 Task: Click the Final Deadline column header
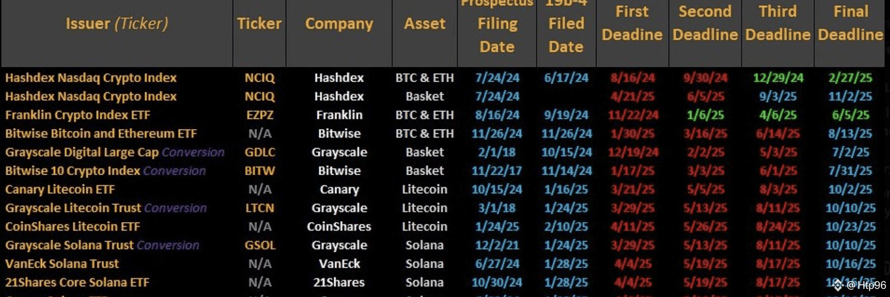coord(850,23)
